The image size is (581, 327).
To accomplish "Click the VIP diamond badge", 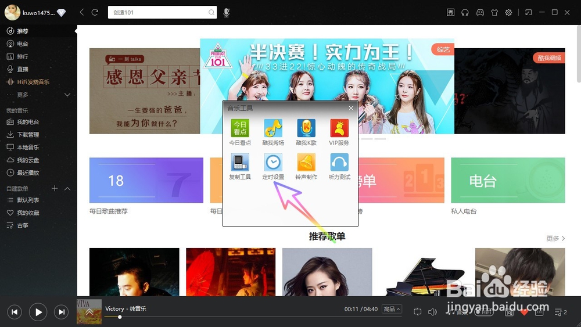I will (x=62, y=13).
